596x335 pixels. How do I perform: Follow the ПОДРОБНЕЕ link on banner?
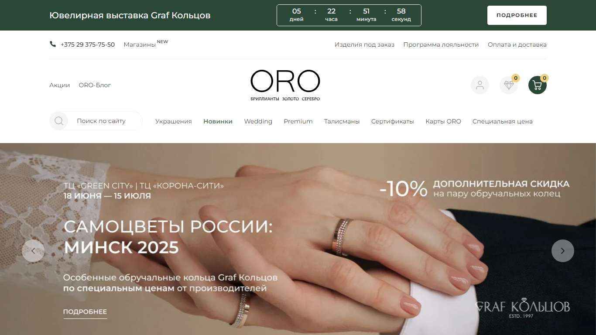coord(85,312)
